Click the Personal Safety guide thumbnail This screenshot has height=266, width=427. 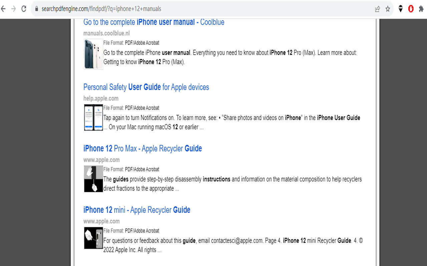93,117
